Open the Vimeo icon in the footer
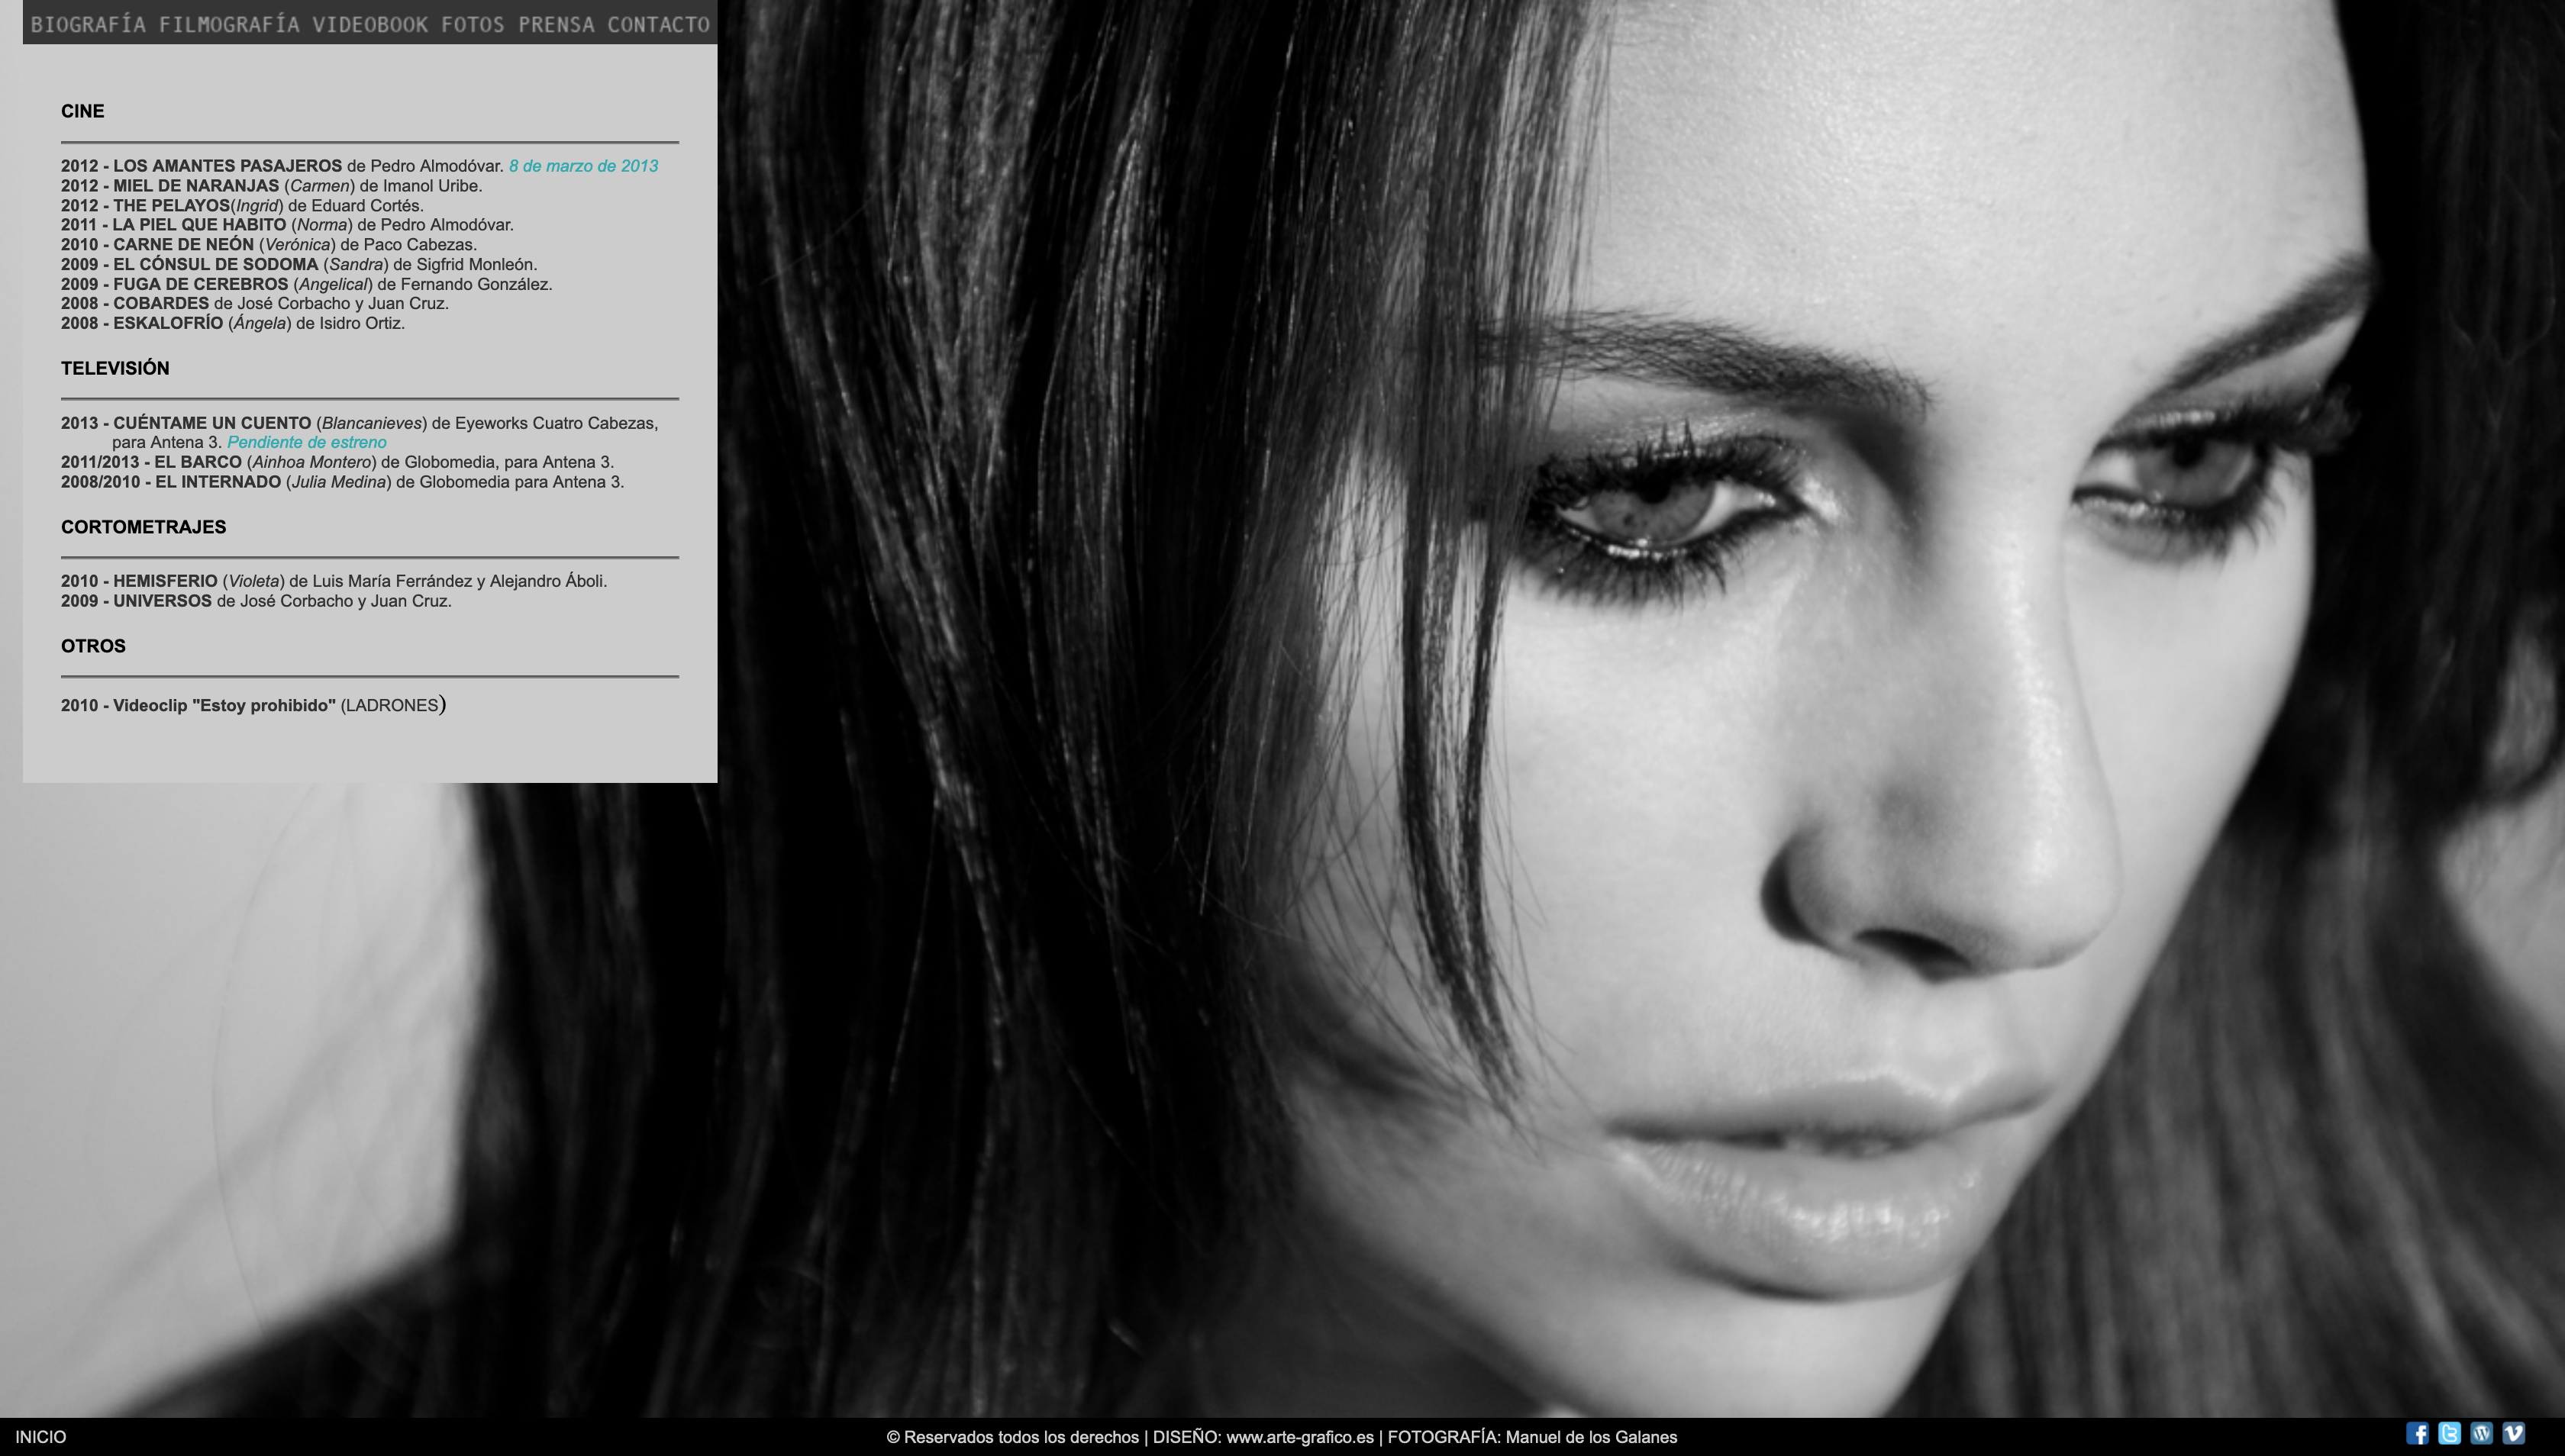Image resolution: width=2565 pixels, height=1456 pixels. point(2513,1434)
